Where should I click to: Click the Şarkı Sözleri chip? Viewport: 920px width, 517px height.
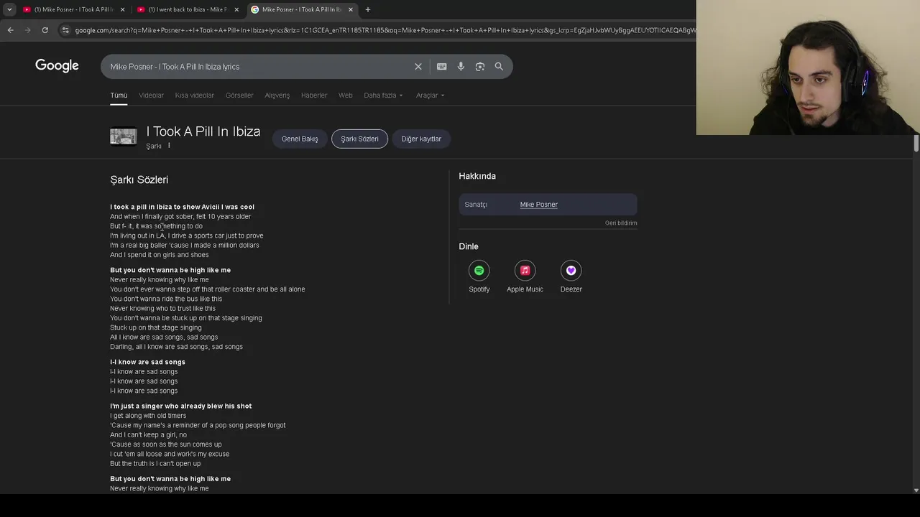point(359,139)
